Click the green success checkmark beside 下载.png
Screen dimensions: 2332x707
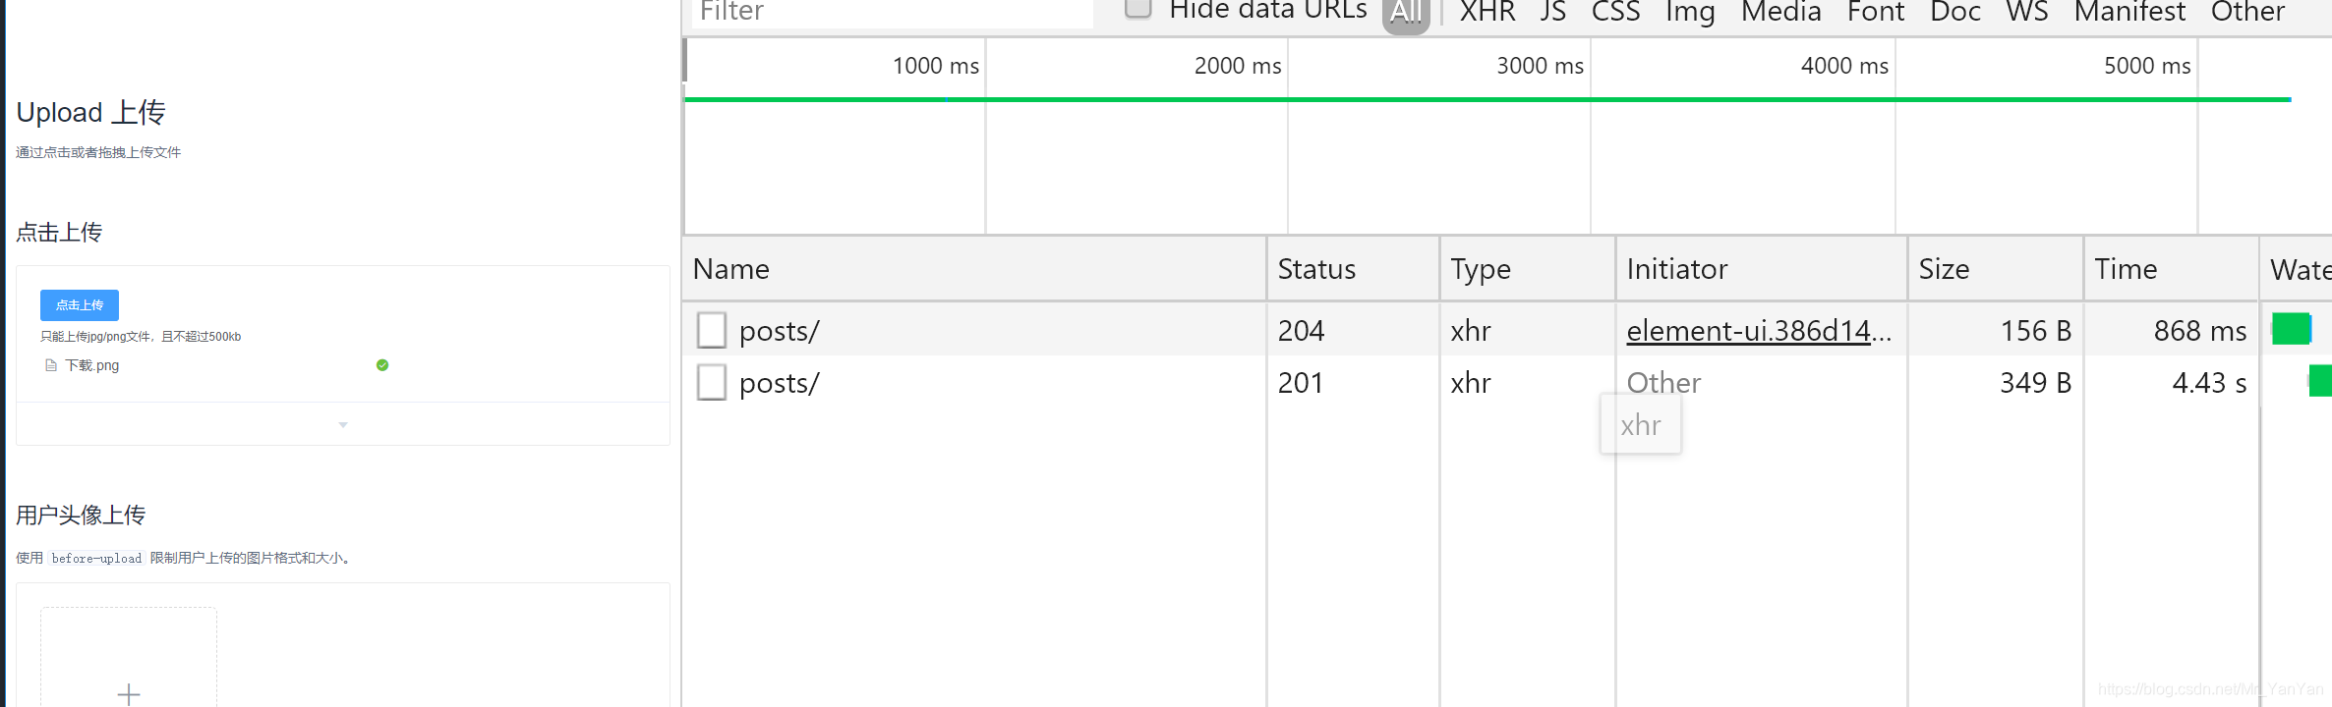(382, 365)
